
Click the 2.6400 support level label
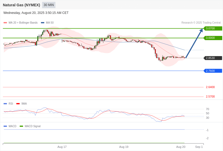point(210,87)
